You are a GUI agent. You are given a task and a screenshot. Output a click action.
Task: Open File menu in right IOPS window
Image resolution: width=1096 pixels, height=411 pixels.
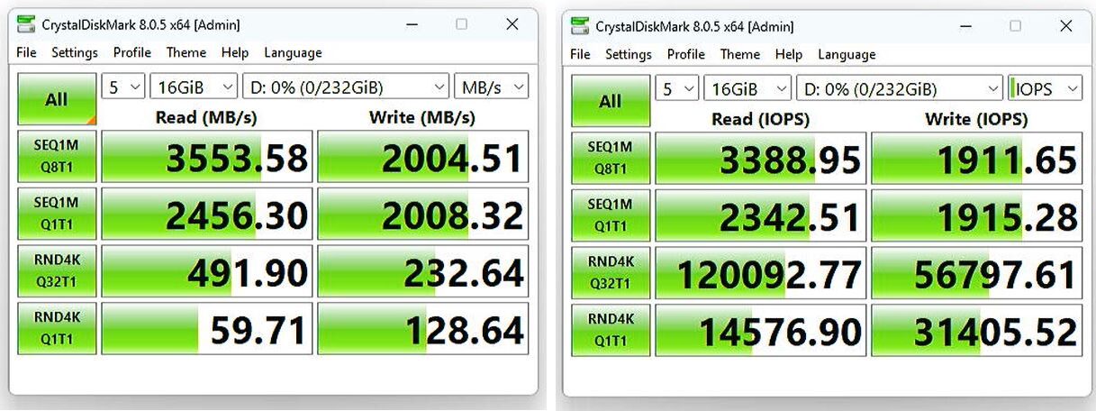(x=580, y=54)
